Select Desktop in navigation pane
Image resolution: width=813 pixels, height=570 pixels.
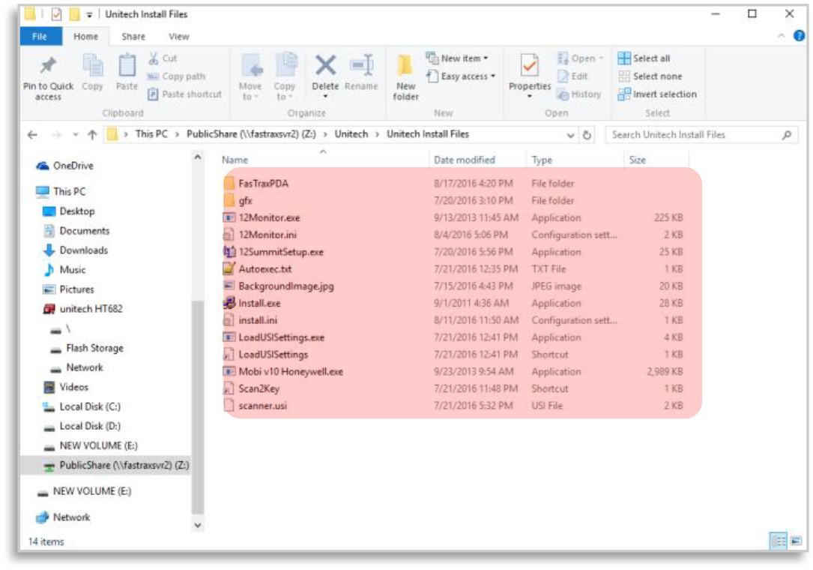point(68,211)
